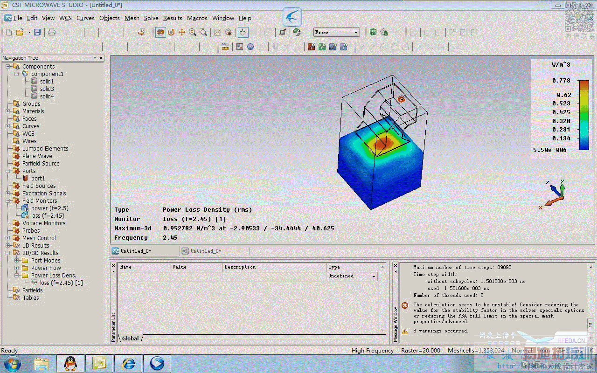Image resolution: width=597 pixels, height=373 pixels.
Task: Click the blue sphere icon beside the ruler
Action: [250, 47]
